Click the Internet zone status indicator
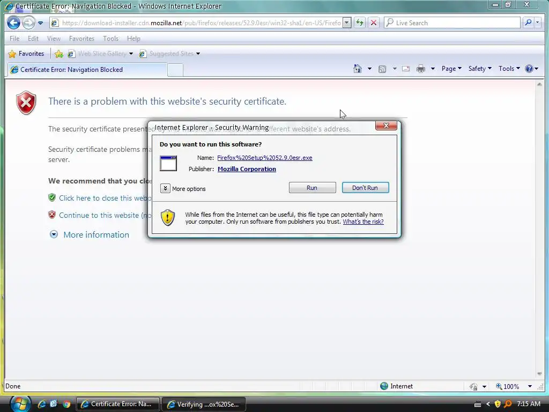Viewport: 549px width, 412px height. [396, 386]
